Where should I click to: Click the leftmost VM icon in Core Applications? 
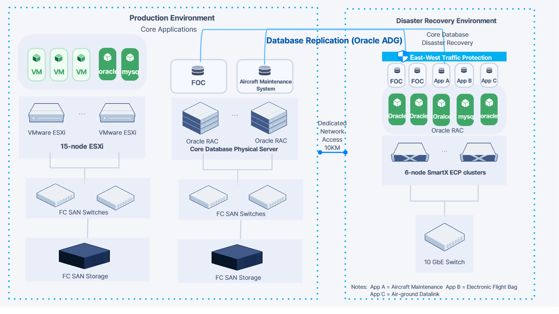(37, 65)
